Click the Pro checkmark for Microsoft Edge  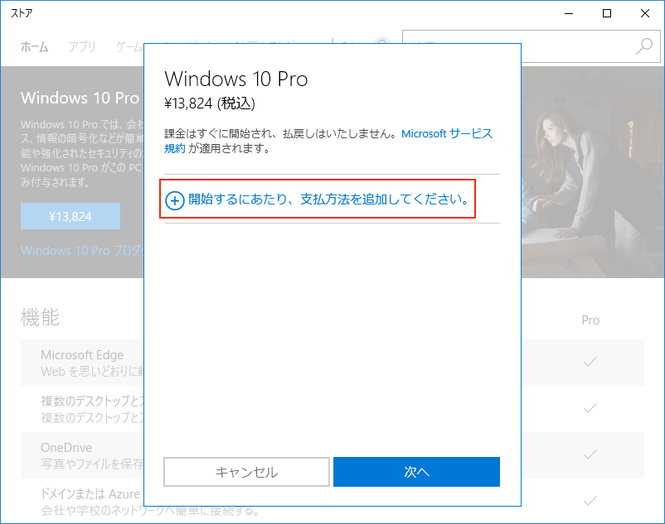590,362
